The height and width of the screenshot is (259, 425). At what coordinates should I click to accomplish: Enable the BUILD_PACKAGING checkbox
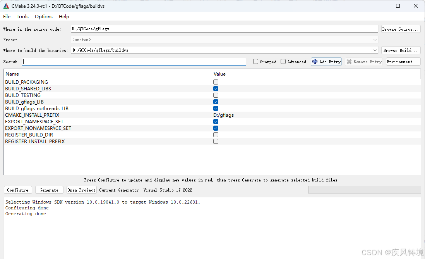[216, 82]
